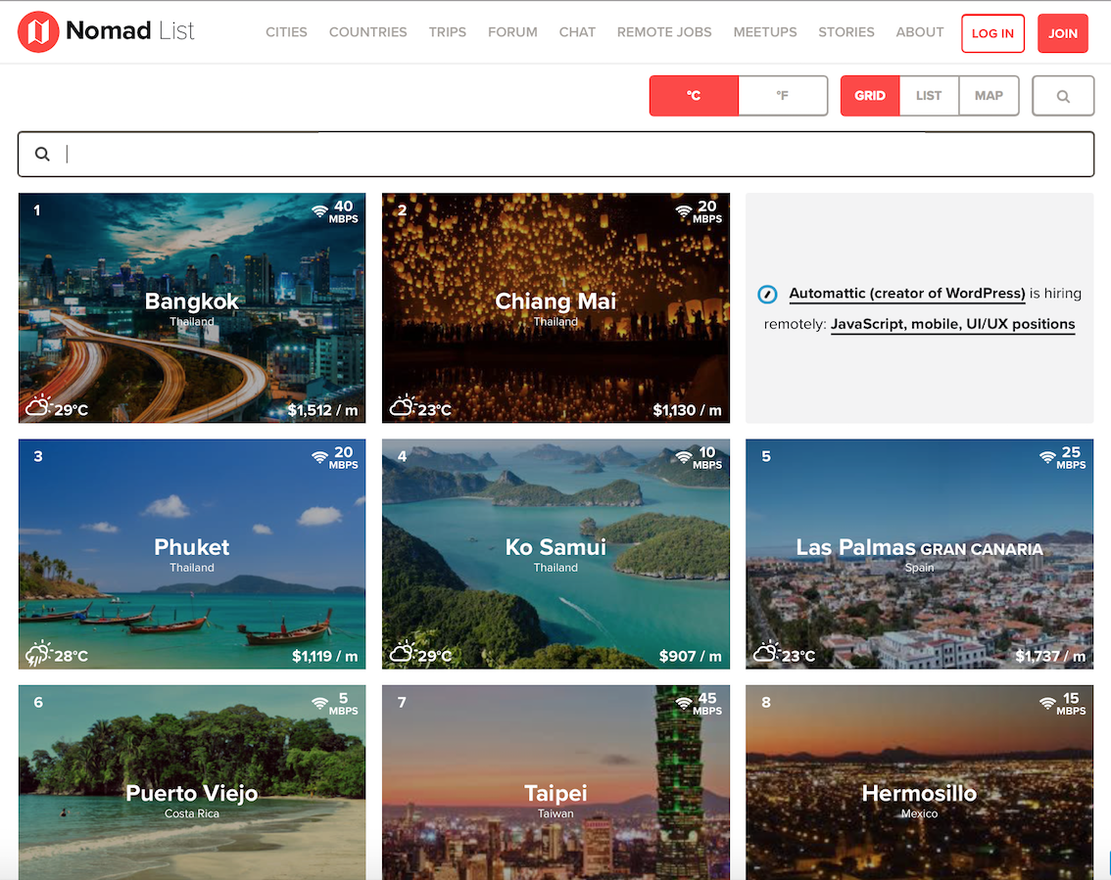Viewport: 1111px width, 880px height.
Task: Open the Bangkok city card
Action: click(192, 308)
